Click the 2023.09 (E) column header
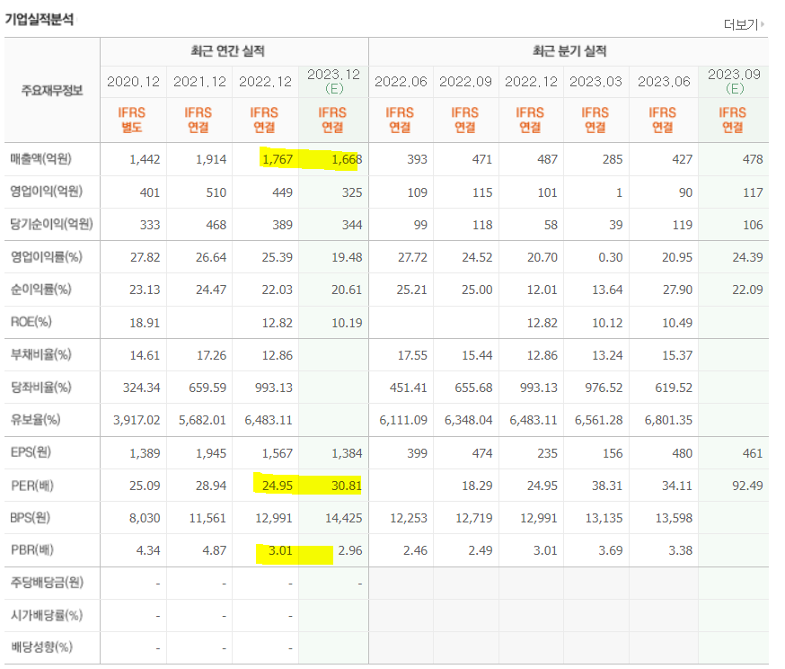 pyautogui.click(x=734, y=81)
